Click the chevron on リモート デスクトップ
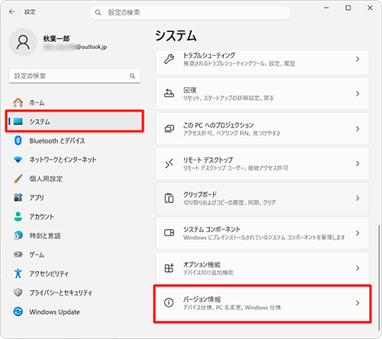 [x=358, y=163]
